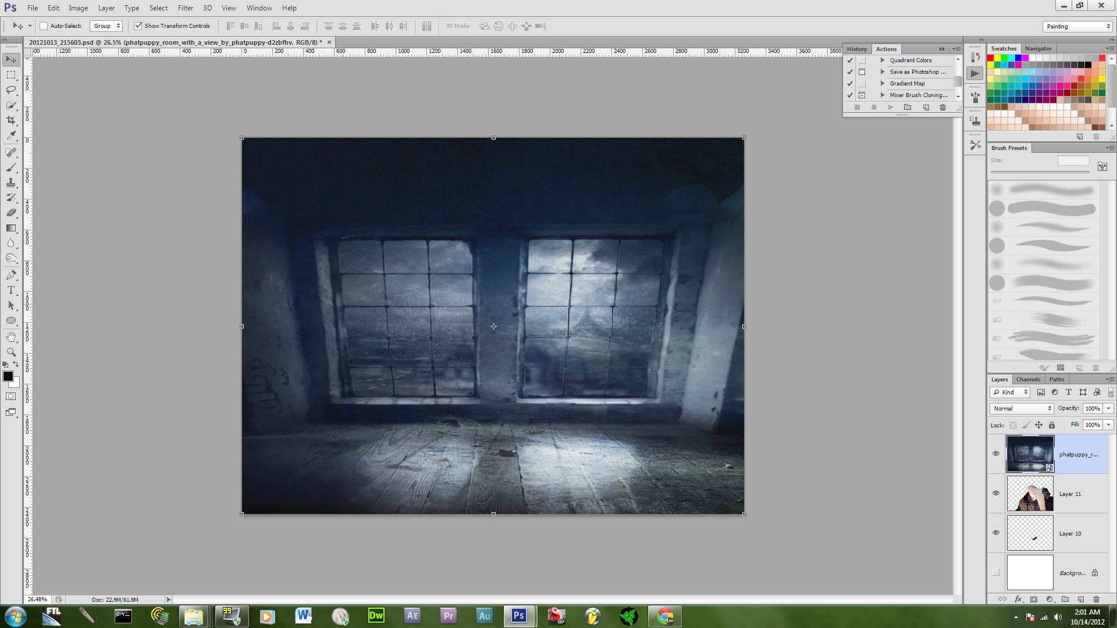Viewport: 1117px width, 628px height.
Task: Open After Effects from the taskbar
Action: 412,616
